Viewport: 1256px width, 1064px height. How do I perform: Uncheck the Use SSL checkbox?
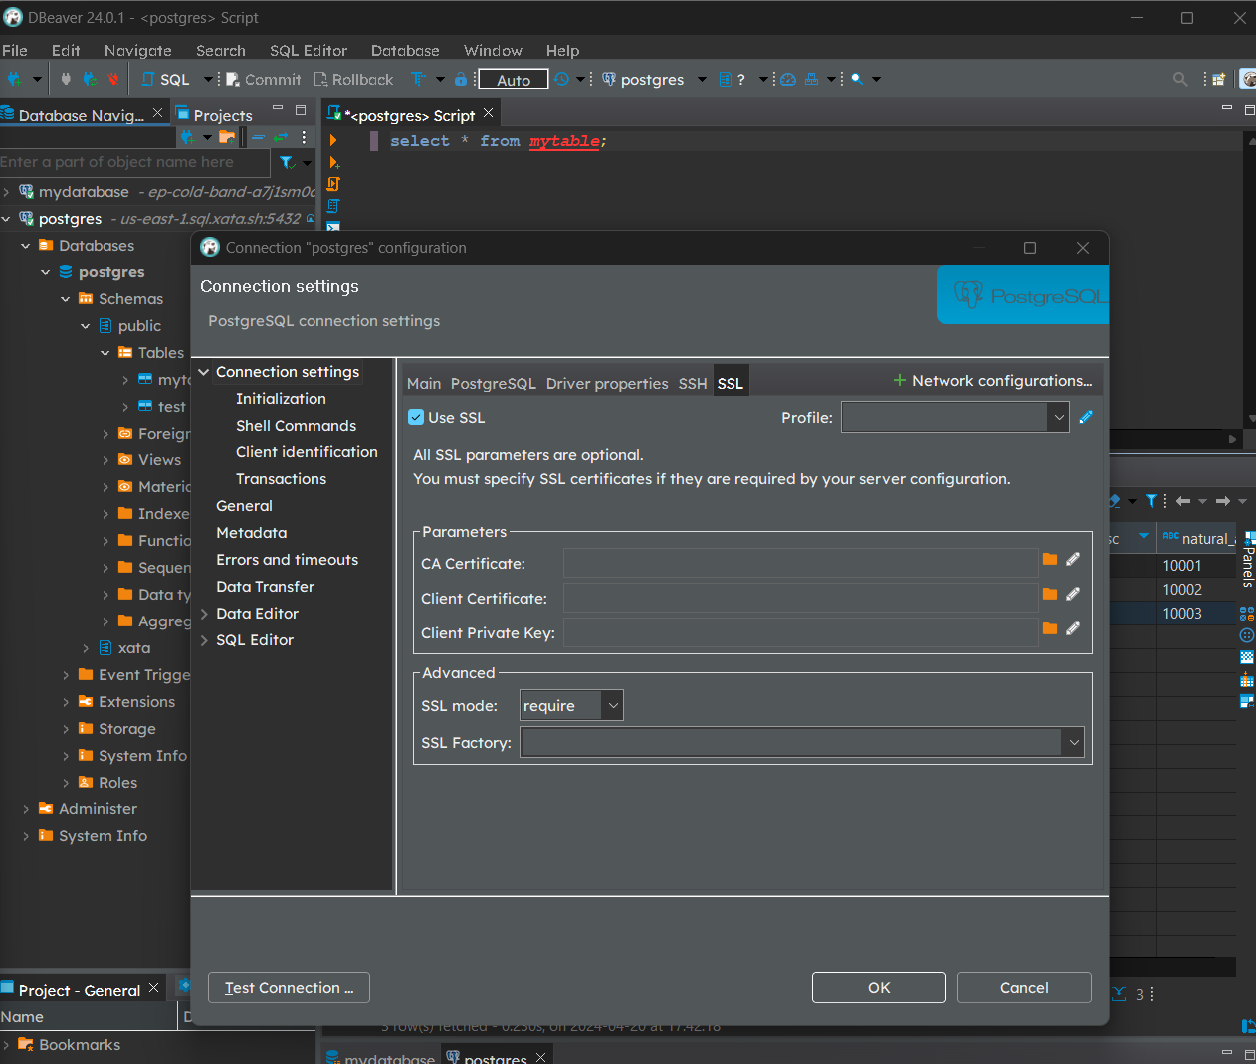click(416, 418)
